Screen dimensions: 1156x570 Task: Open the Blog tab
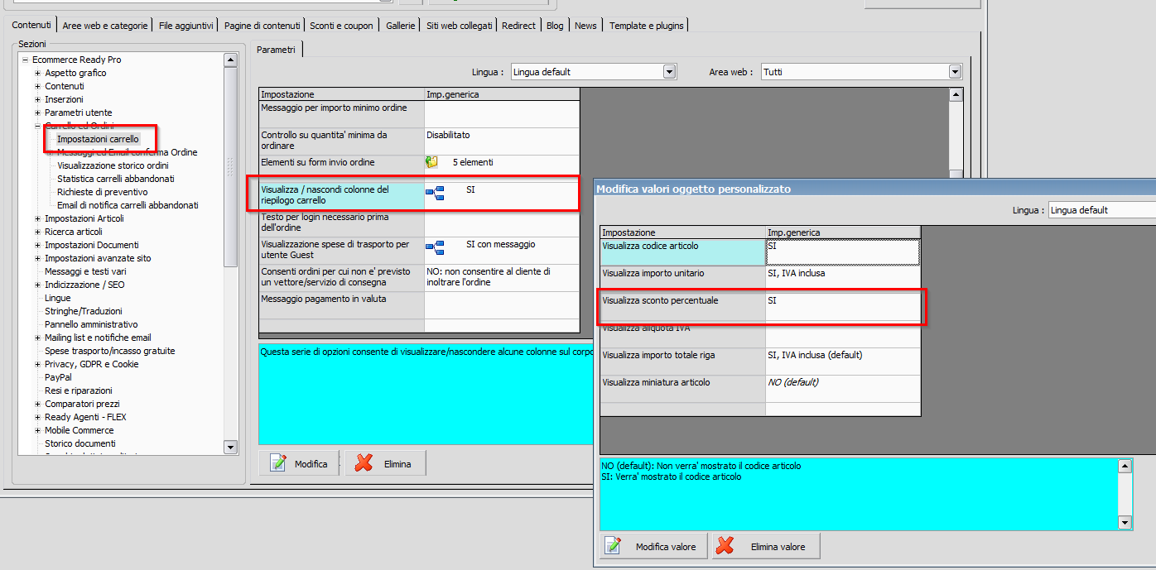(555, 26)
